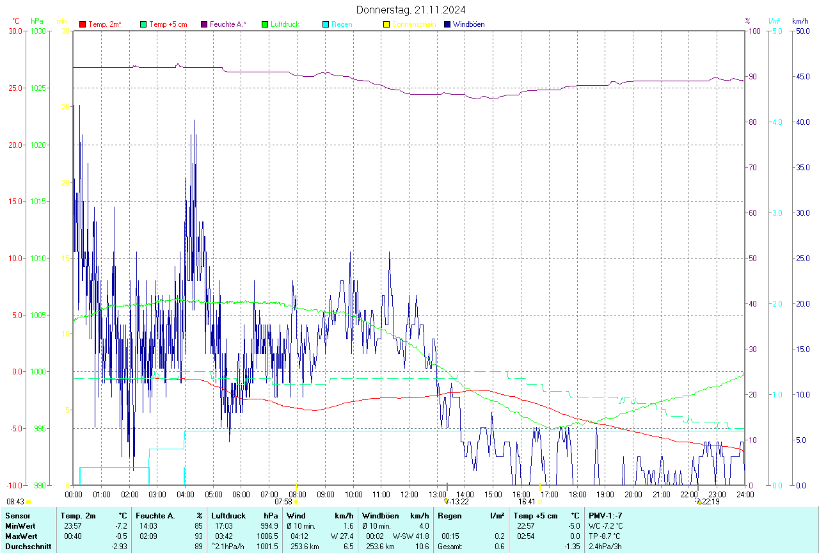Click the sunset icon next to 16:41
Image resolution: width=819 pixels, height=553 pixels.
click(541, 502)
